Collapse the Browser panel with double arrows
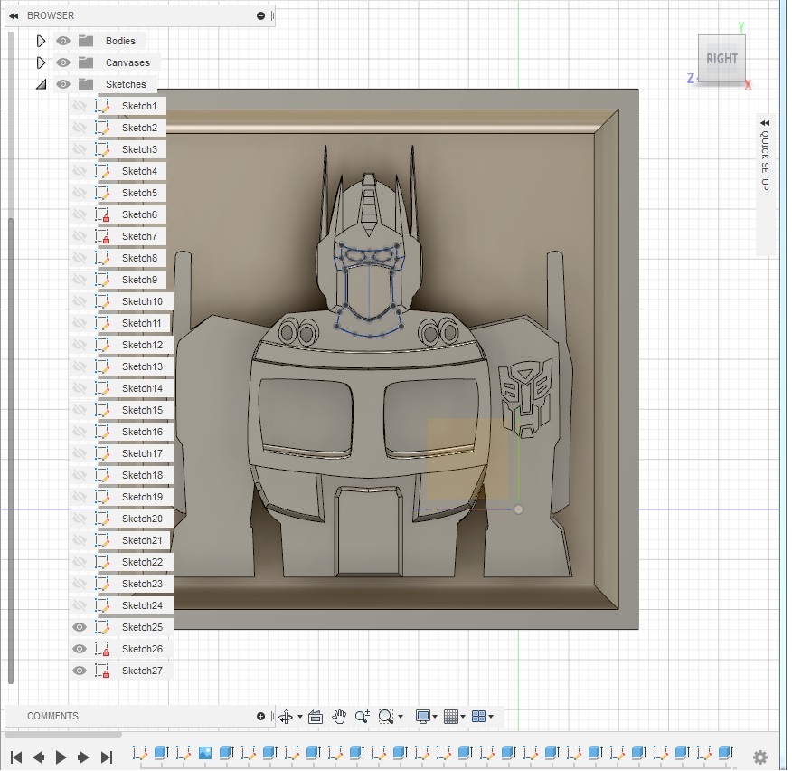 point(14,15)
